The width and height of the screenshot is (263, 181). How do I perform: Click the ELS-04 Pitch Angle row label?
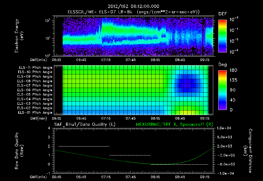coord(35,99)
